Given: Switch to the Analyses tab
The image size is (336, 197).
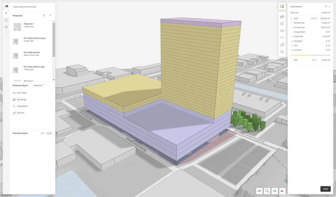Looking at the screenshot, I should coord(38,85).
